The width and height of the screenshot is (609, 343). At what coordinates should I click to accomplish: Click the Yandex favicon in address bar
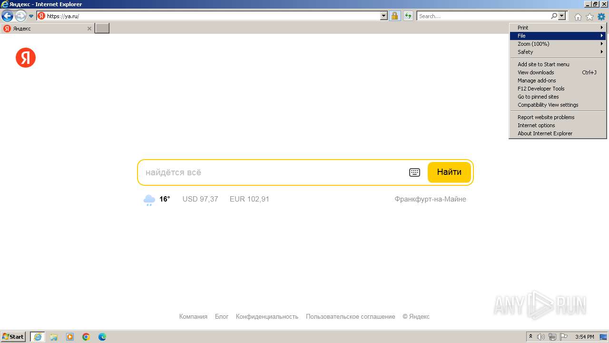(41, 16)
